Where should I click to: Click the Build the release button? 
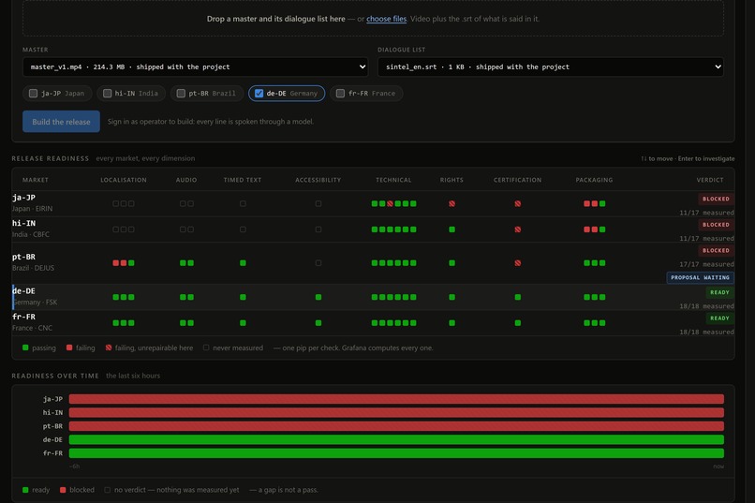[x=61, y=122]
